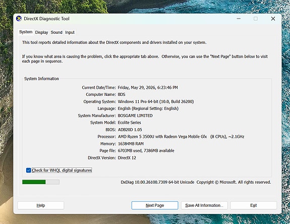Click BIOS value ADB20D 1.05
This screenshot has height=224, width=290.
[130, 130]
